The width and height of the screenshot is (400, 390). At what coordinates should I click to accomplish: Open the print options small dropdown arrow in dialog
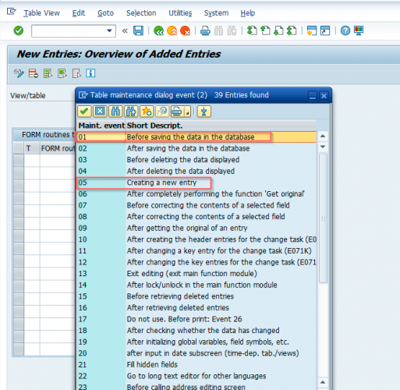coord(187,112)
